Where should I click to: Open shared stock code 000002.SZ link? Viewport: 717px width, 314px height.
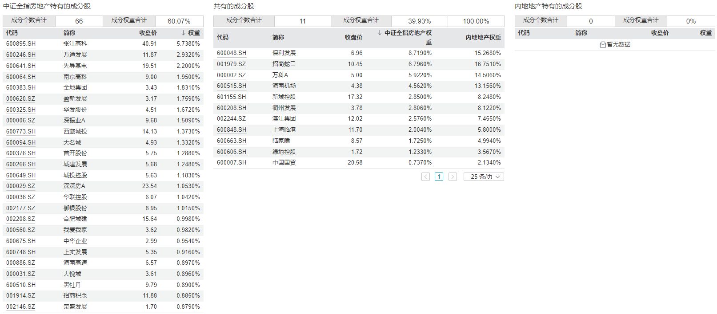(x=231, y=75)
